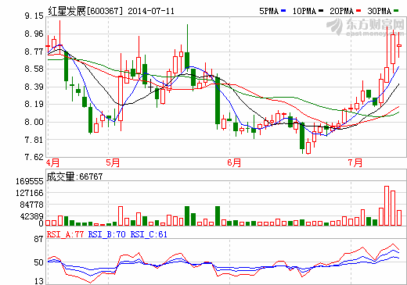Screen dimensions: 407x285
Task: Click the 8.39 price axis label
Action: [34, 87]
